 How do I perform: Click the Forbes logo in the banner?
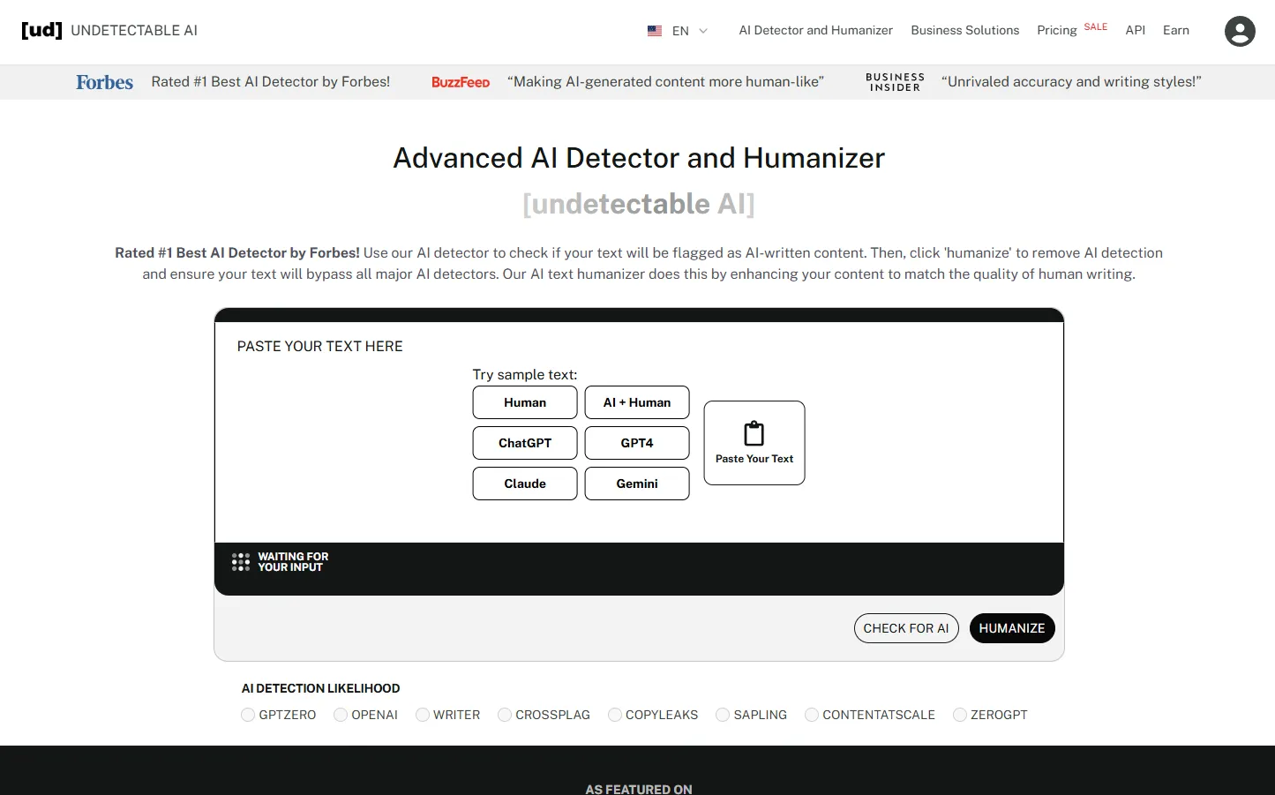tap(104, 81)
